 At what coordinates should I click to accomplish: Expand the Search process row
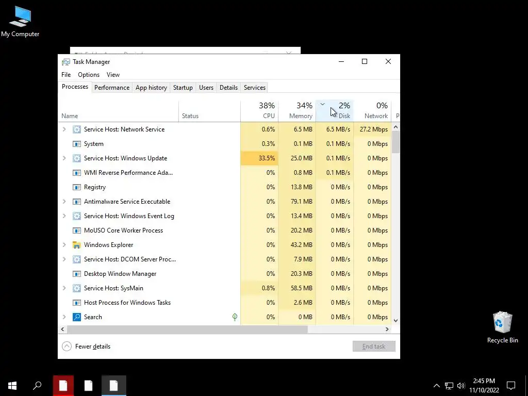[64, 317]
